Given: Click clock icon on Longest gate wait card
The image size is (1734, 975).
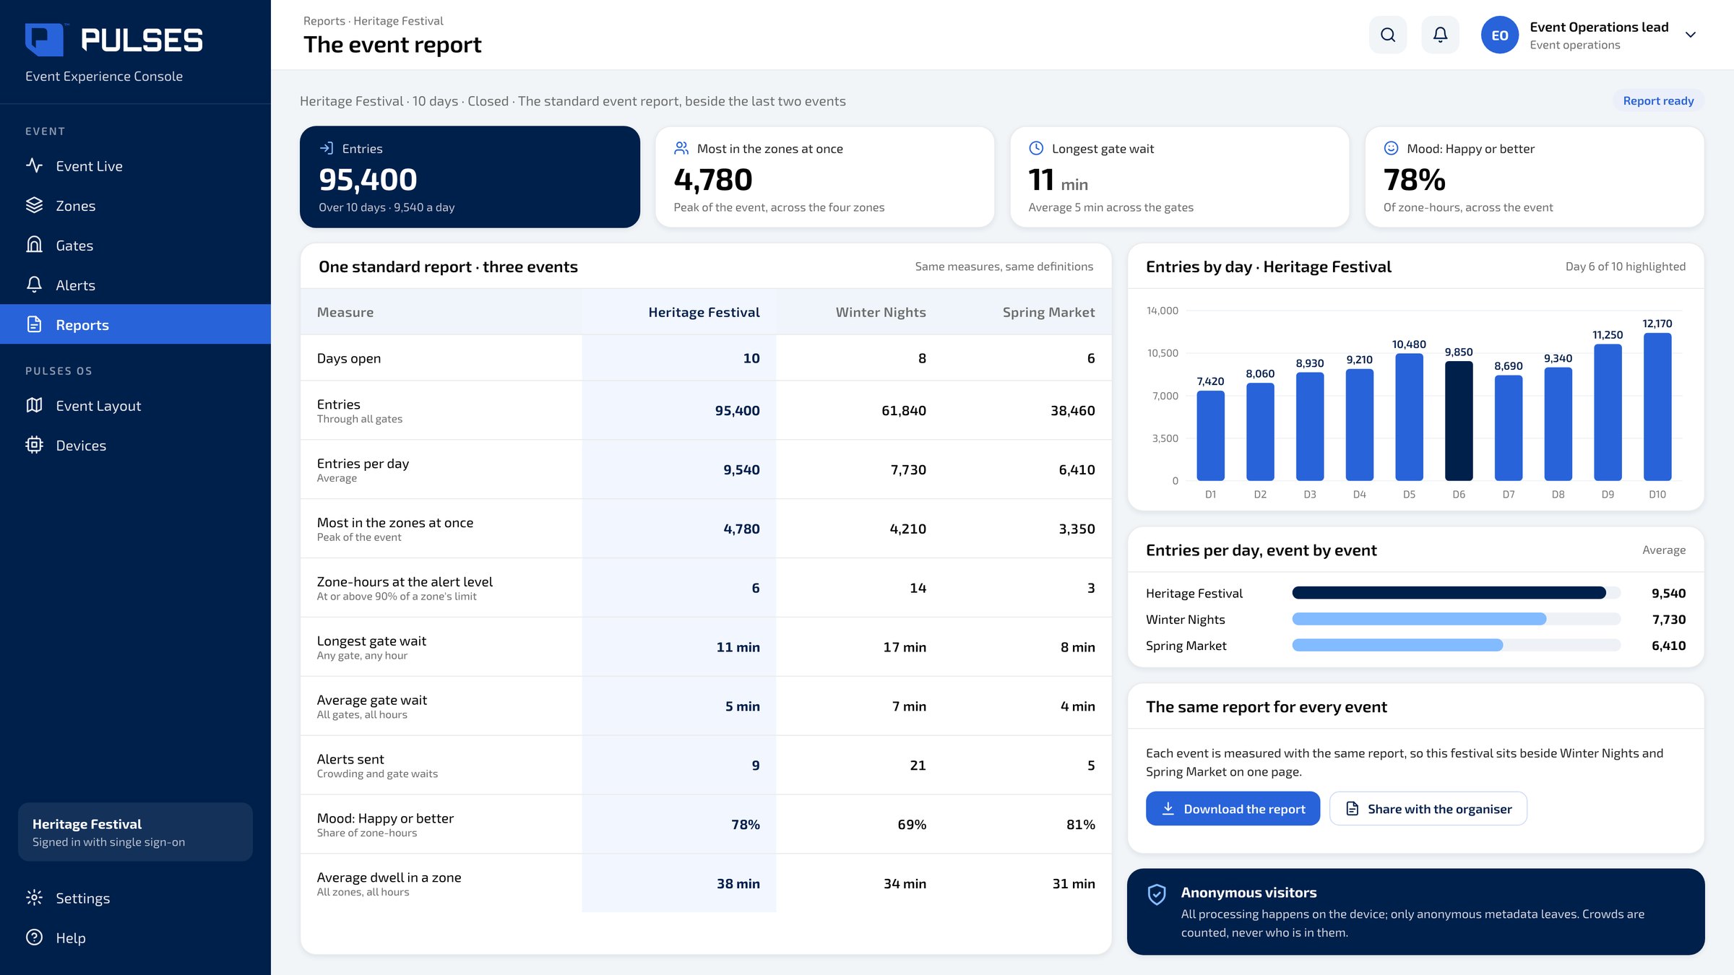Looking at the screenshot, I should tap(1036, 148).
